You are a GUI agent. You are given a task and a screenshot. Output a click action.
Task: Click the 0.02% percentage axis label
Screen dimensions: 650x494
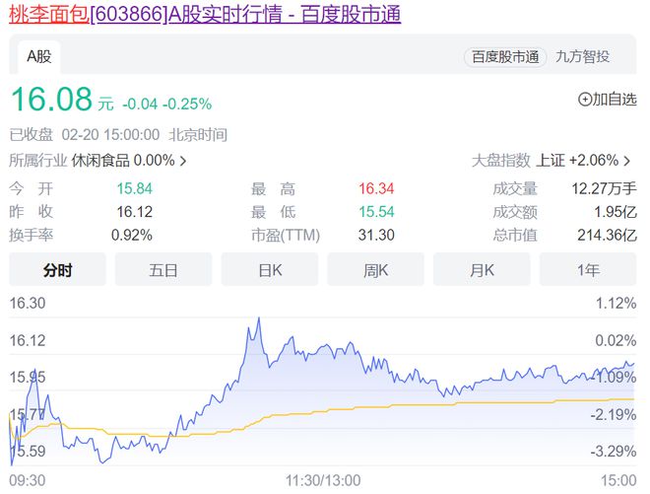(616, 340)
